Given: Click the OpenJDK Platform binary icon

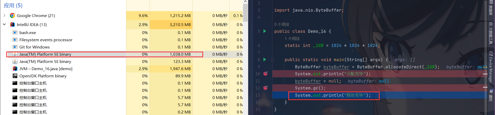Looking at the screenshot, I should pyautogui.click(x=15, y=76).
